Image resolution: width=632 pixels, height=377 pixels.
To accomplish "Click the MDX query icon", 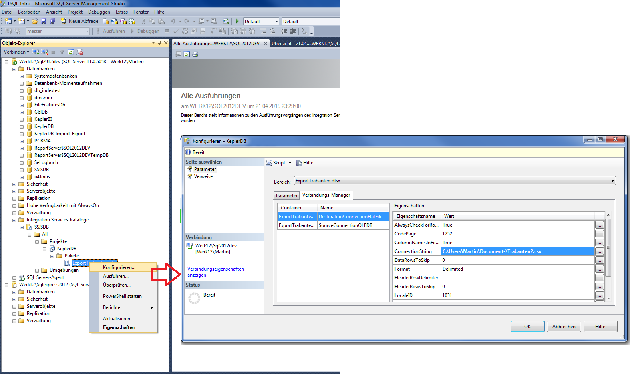I will (115, 21).
